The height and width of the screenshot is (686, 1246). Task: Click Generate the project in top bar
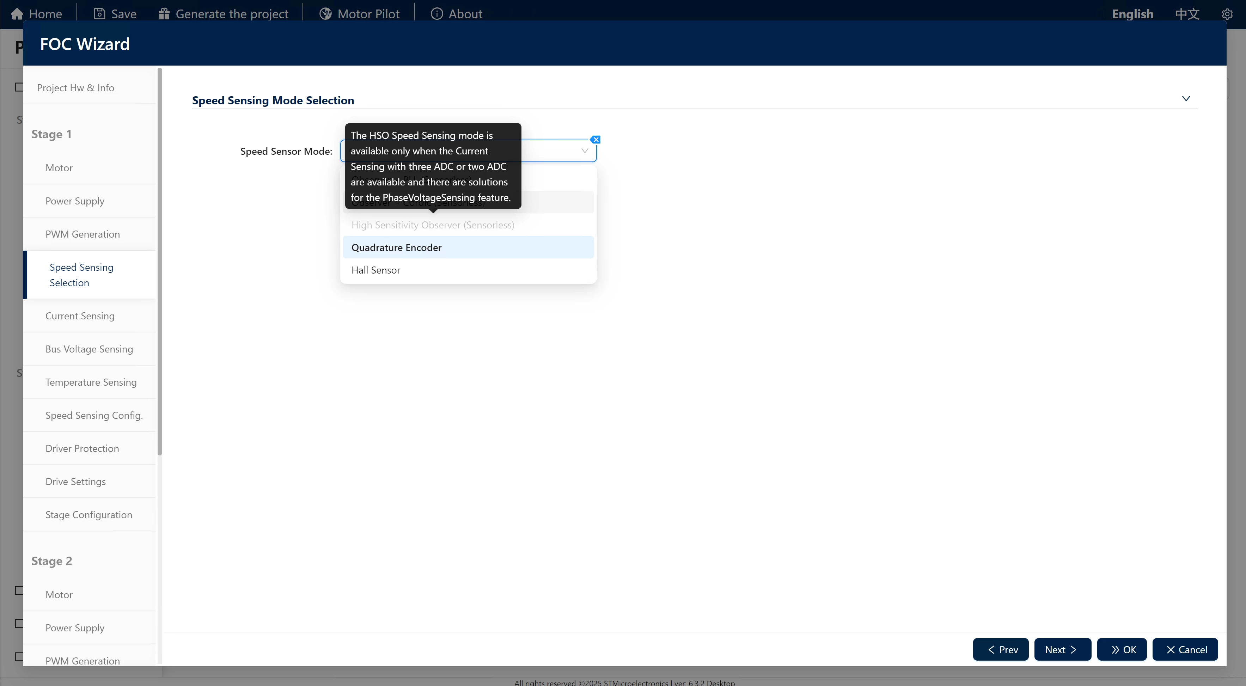point(224,14)
